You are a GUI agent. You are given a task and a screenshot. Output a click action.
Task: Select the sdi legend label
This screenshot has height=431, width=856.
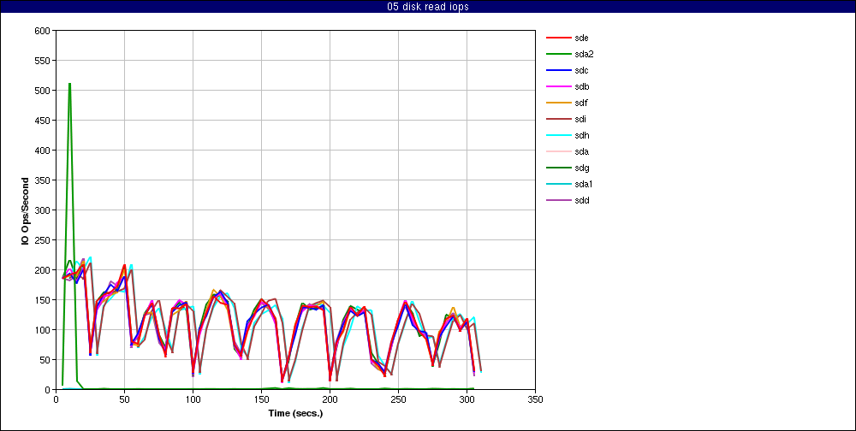click(x=580, y=119)
